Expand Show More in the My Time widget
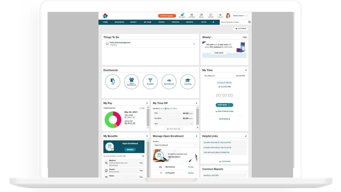The image size is (341, 192). [224, 119]
